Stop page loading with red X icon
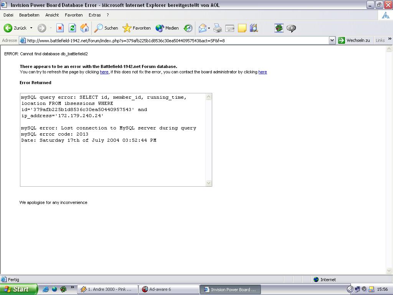The image size is (393, 295). pyautogui.click(x=60, y=28)
